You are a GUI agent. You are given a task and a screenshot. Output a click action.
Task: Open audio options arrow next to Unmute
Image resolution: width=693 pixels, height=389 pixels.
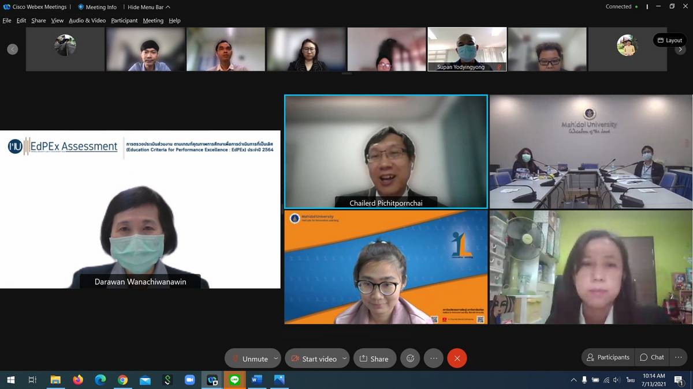tap(275, 358)
